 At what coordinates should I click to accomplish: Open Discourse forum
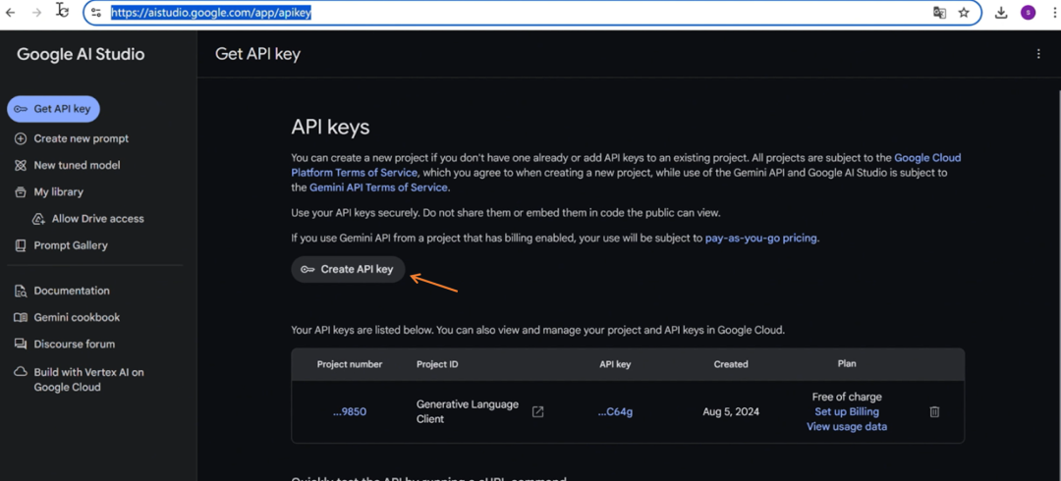click(64, 345)
